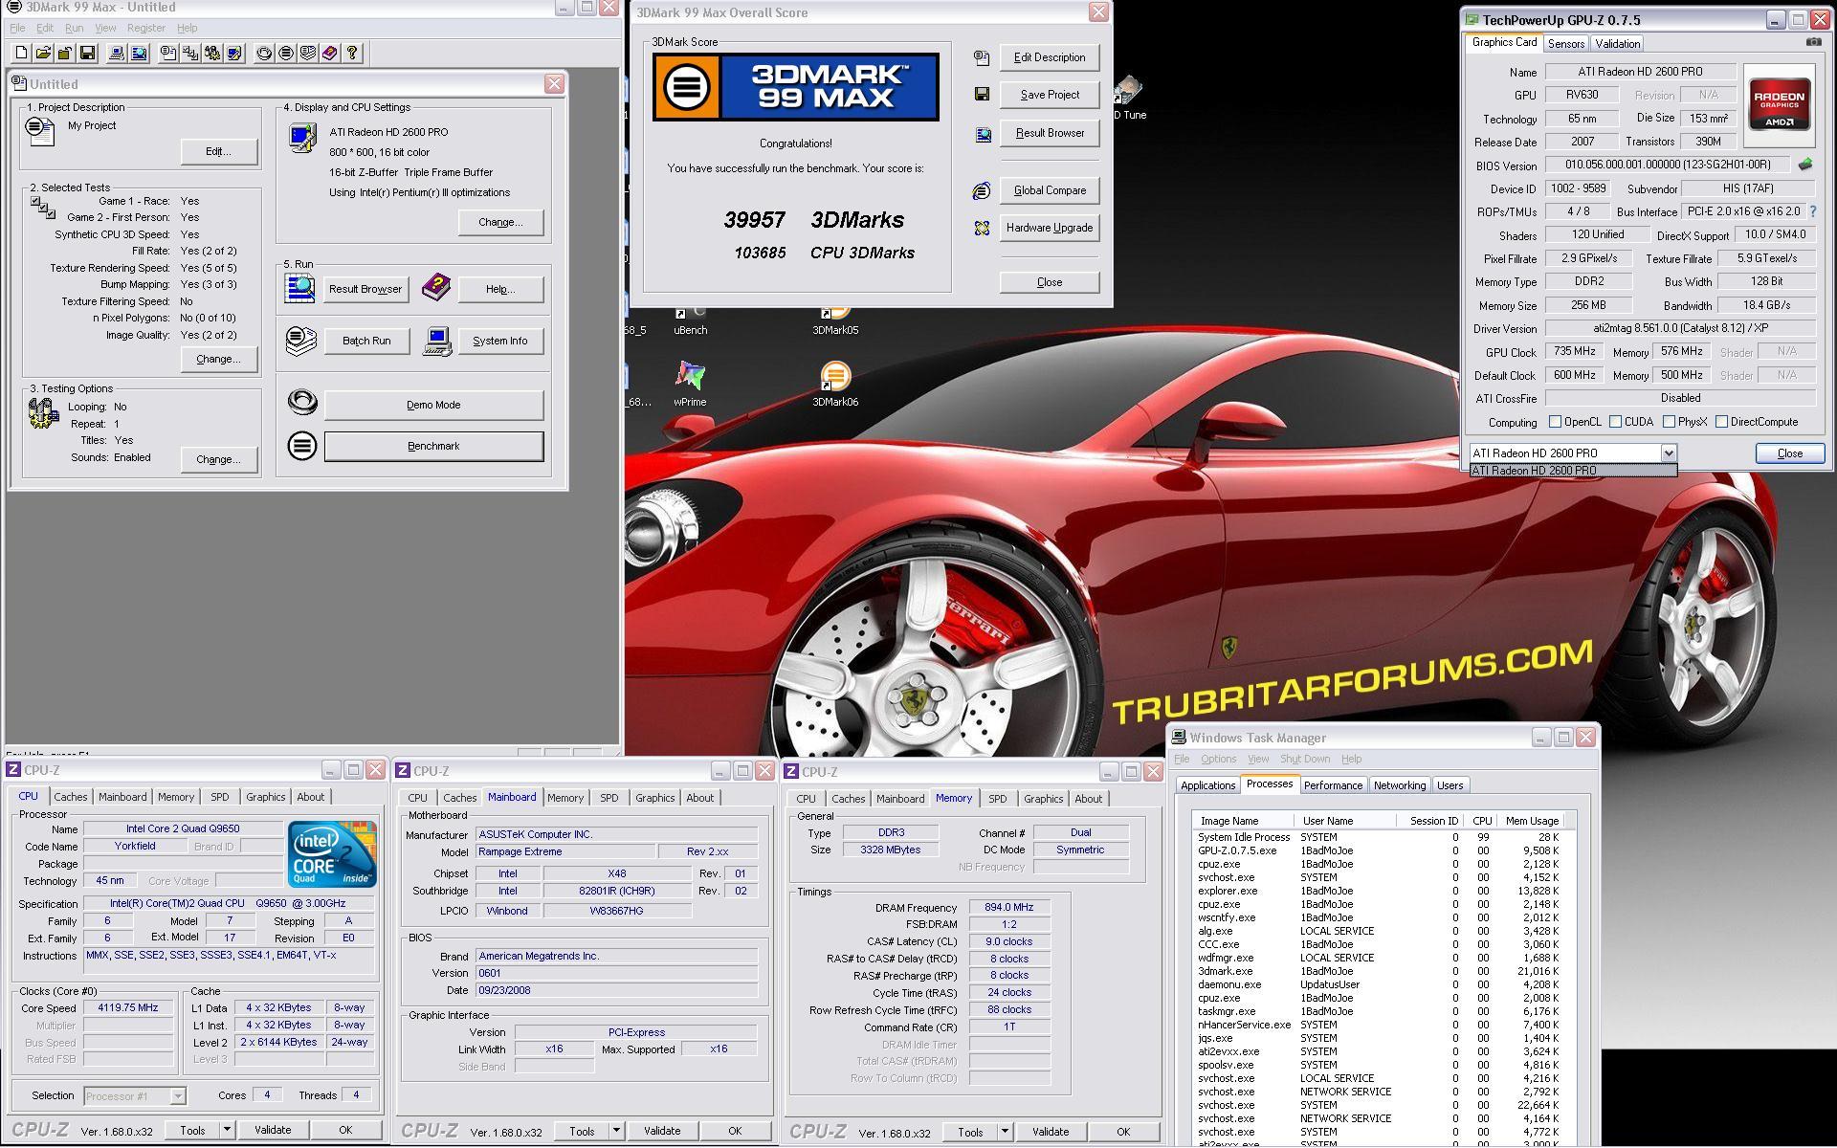Open Caches tab in the CPU-Z CPU window
The image size is (1837, 1148).
70,797
